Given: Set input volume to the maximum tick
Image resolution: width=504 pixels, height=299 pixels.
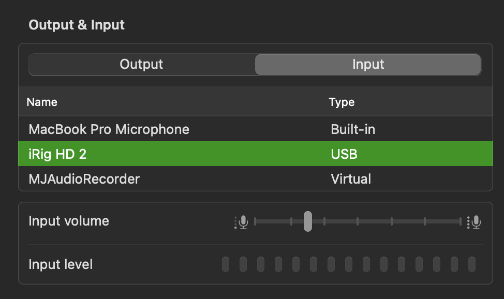Looking at the screenshot, I should [461, 221].
